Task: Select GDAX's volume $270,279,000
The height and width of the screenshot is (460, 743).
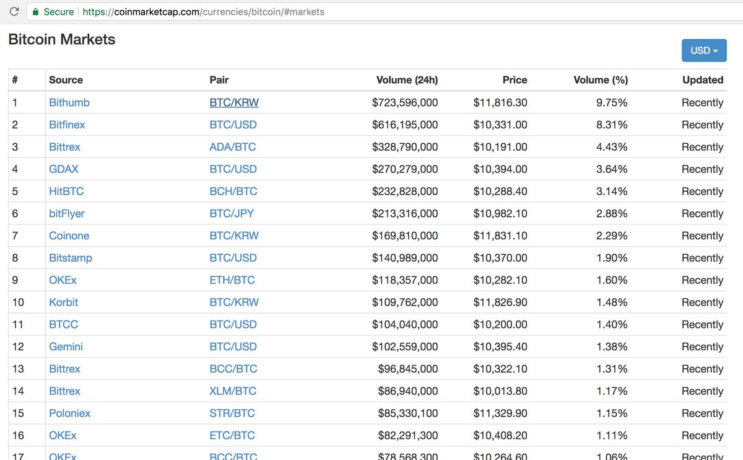Action: coord(405,169)
